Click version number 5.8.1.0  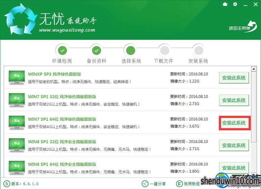31,184
